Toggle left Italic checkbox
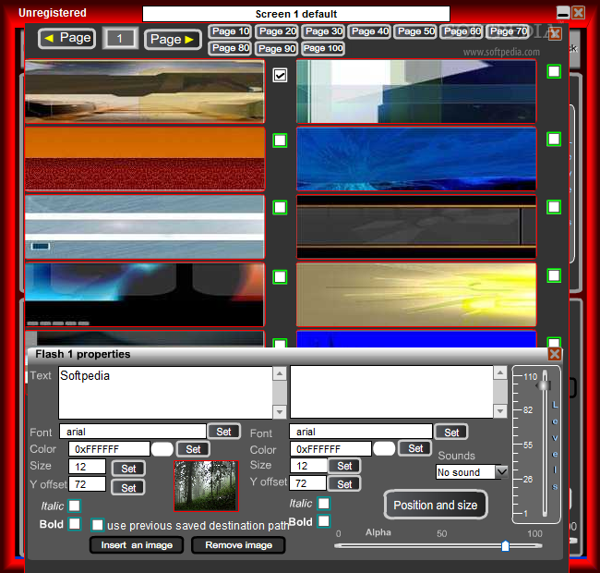Viewport: 600px width, 573px height. point(75,506)
